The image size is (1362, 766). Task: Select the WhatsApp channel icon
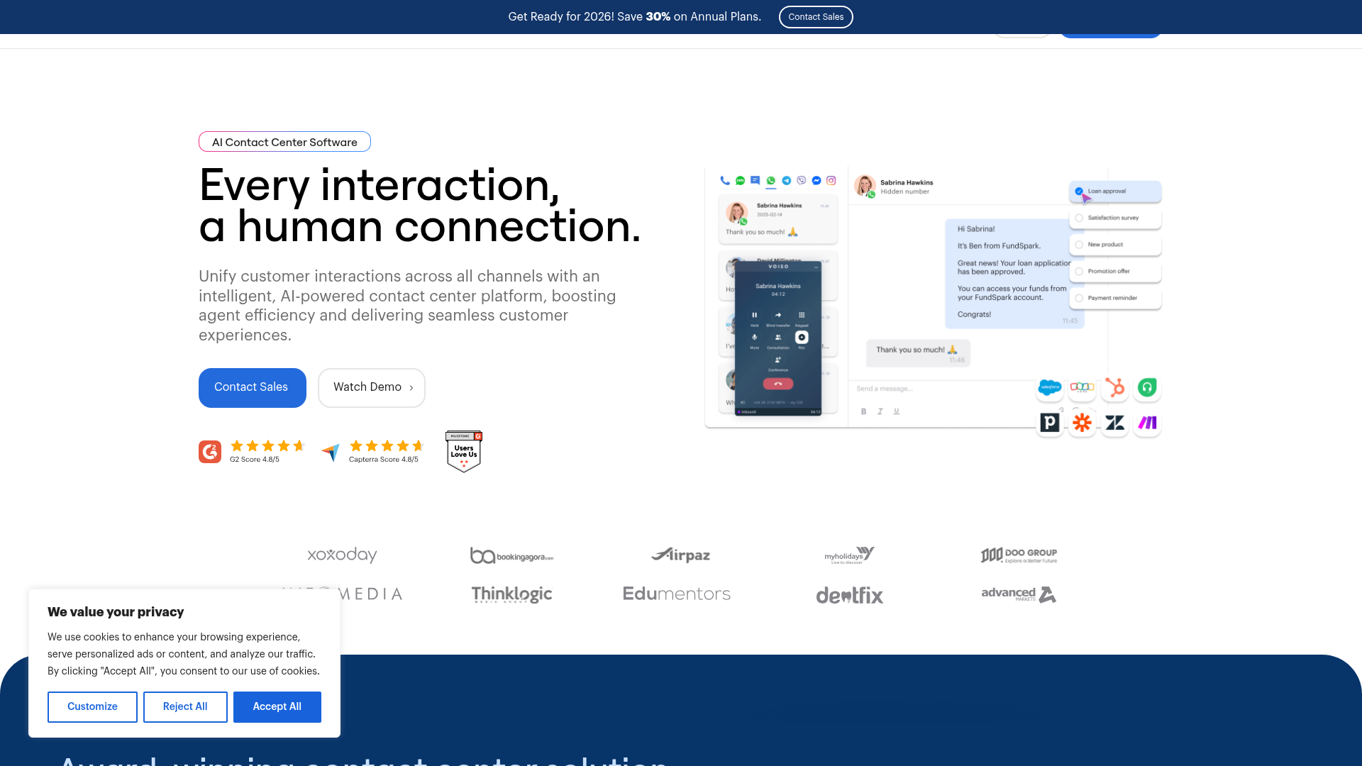click(771, 180)
